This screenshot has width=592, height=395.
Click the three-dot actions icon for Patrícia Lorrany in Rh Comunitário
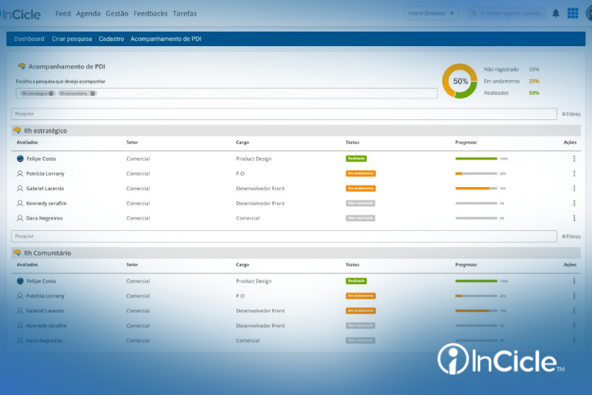(574, 296)
